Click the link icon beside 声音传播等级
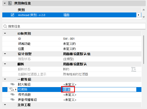Viewport: 147px width, 109px height. pos(12,99)
